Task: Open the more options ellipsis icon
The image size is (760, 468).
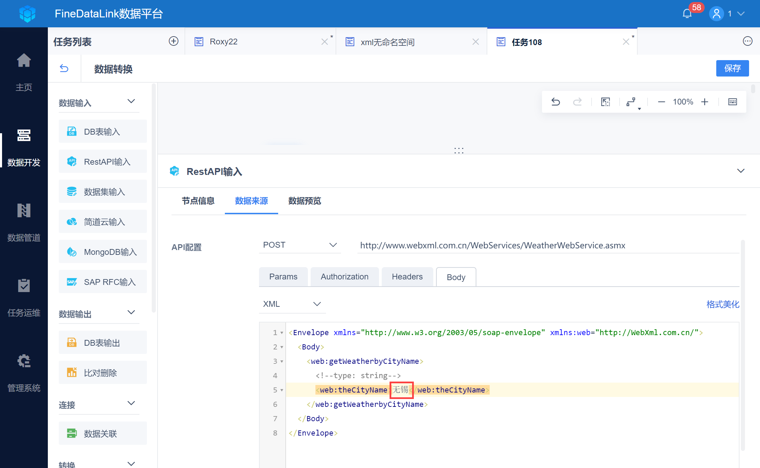Action: [x=748, y=41]
